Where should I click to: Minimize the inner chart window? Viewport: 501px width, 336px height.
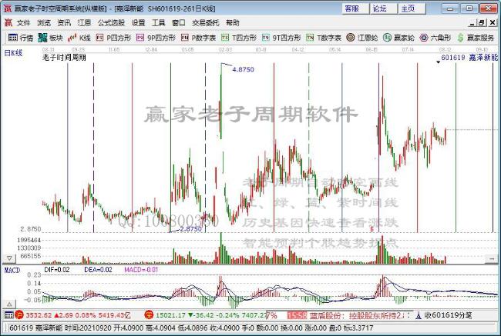click(x=472, y=22)
